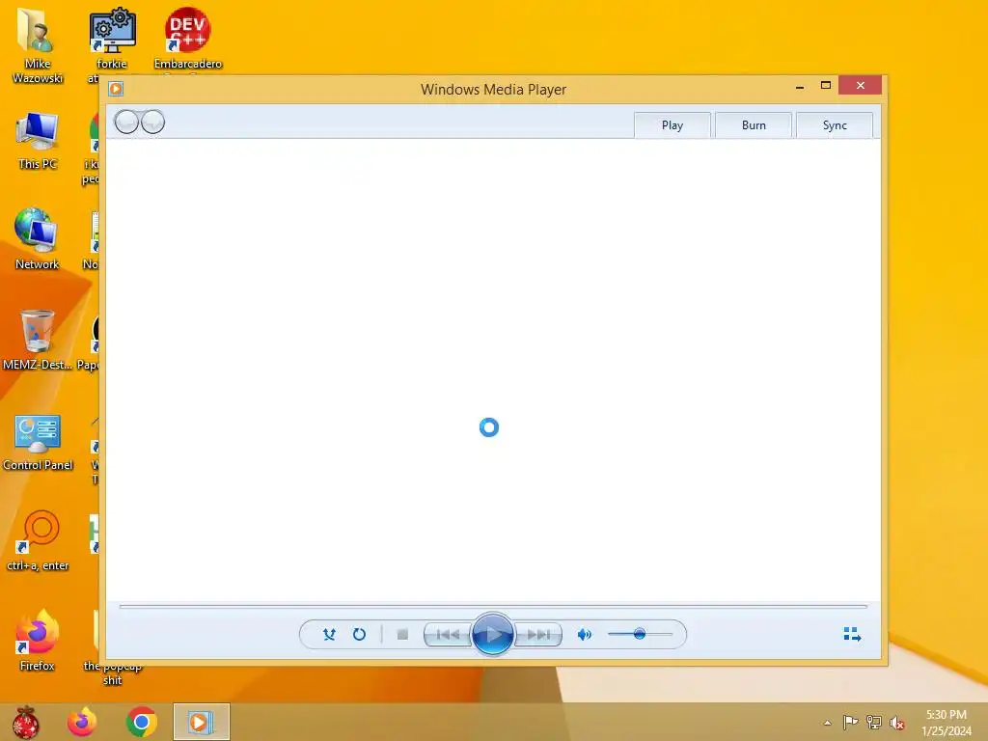Toggle shuffle in Windows Media Player
The width and height of the screenshot is (988, 741).
point(329,635)
